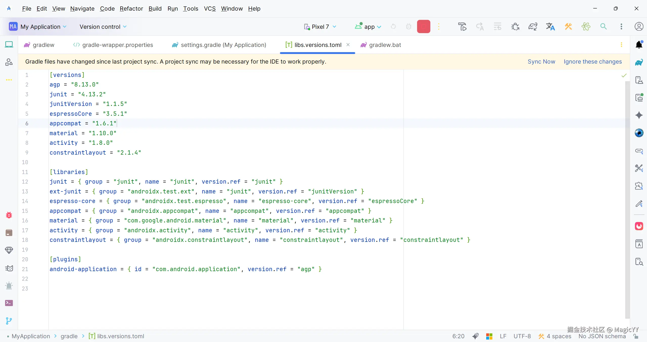Click the Sync Project with Gradle icon
Viewport: 647px width, 342px height.
coord(533,26)
